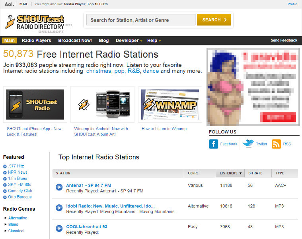Click the Facebook text link
The height and width of the screenshot is (239, 302).
pos(229,144)
